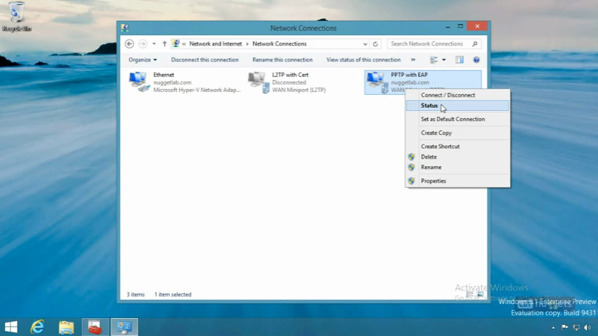Click View status of this connection
The height and width of the screenshot is (336, 598).
364,60
